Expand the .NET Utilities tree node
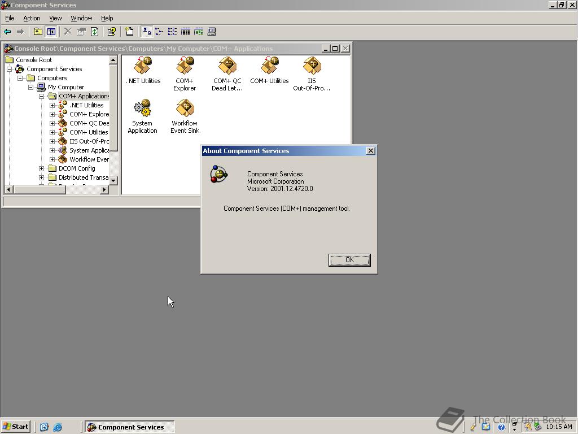The height and width of the screenshot is (434, 578). [52, 105]
